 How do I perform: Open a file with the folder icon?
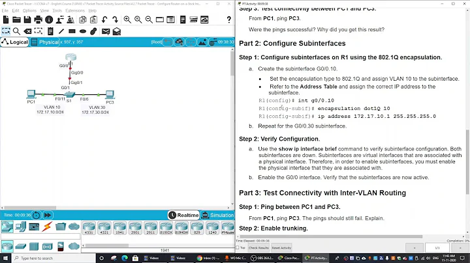[x=16, y=20]
